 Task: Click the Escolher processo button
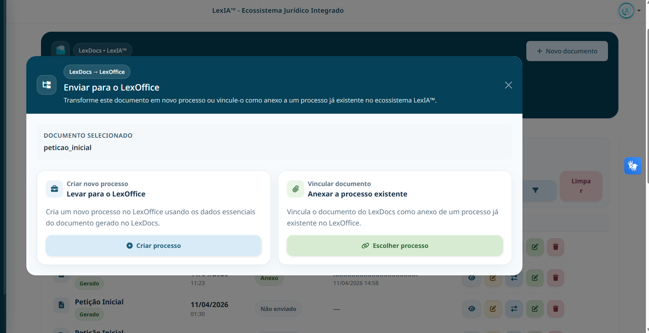(395, 246)
